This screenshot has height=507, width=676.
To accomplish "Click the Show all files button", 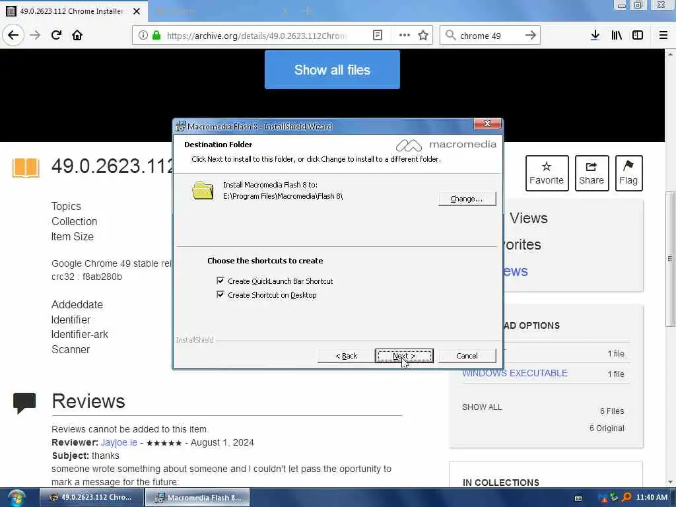I will [x=332, y=70].
